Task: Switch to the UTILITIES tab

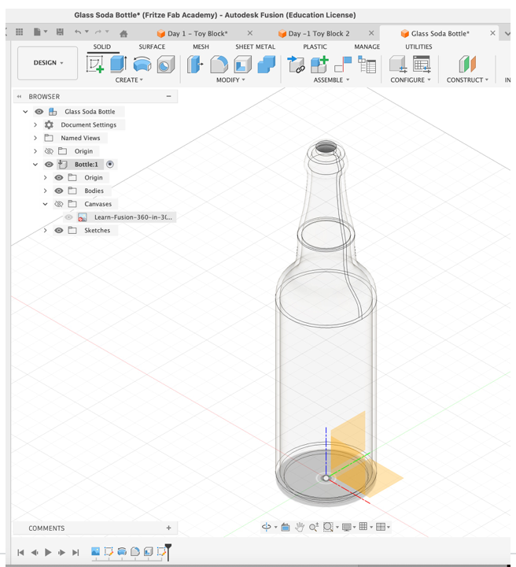Action: pyautogui.click(x=418, y=46)
